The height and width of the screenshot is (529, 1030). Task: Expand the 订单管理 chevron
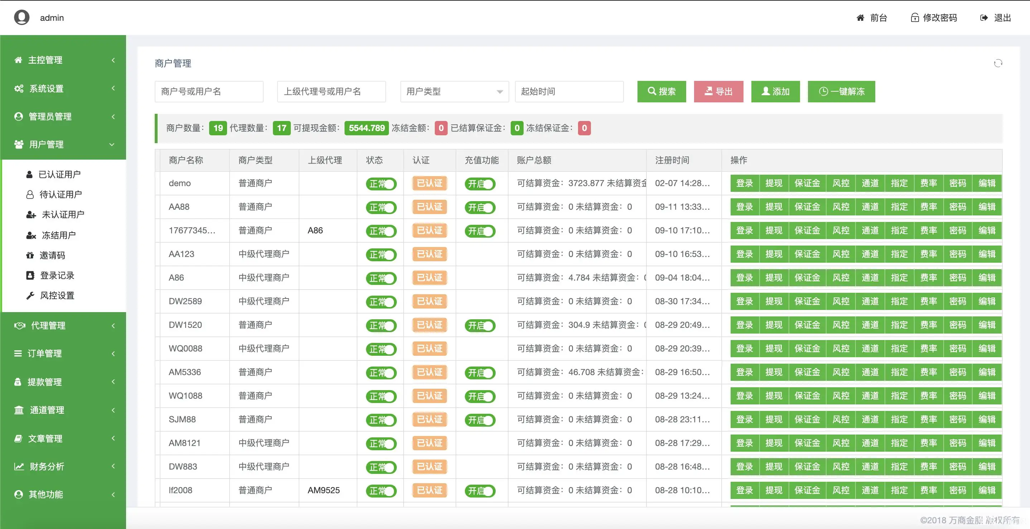pos(113,353)
